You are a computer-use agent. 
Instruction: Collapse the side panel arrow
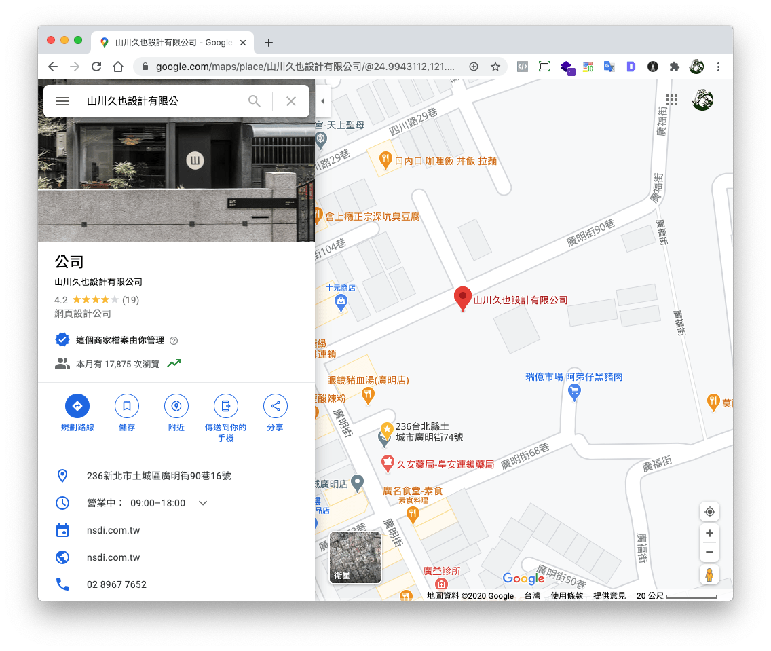323,101
